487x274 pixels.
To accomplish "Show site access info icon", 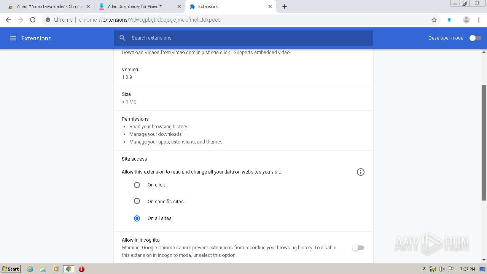I will point(361,172).
